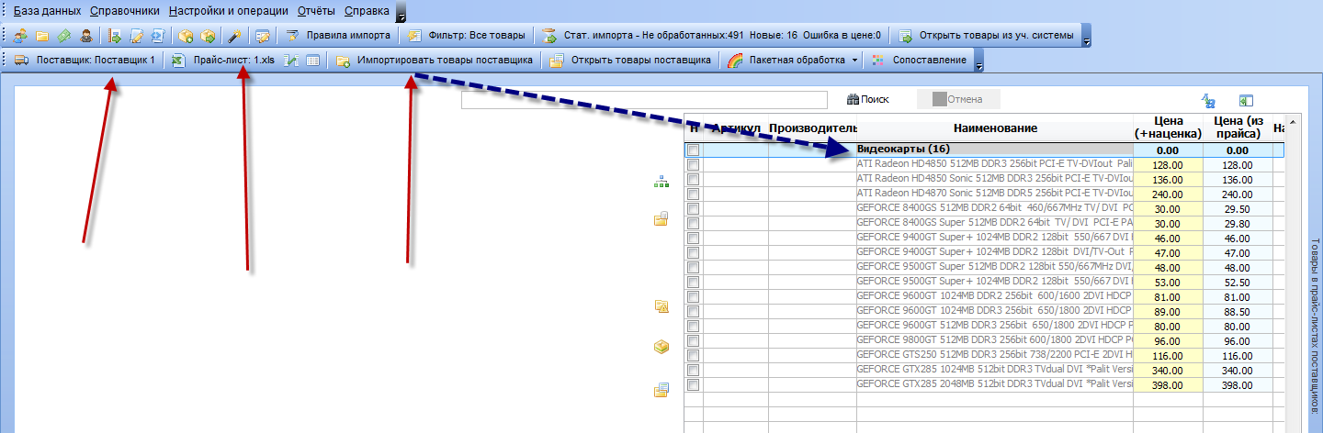Image resolution: width=1323 pixels, height=433 pixels.
Task: Click the 29.50 price cell
Action: point(1238,208)
